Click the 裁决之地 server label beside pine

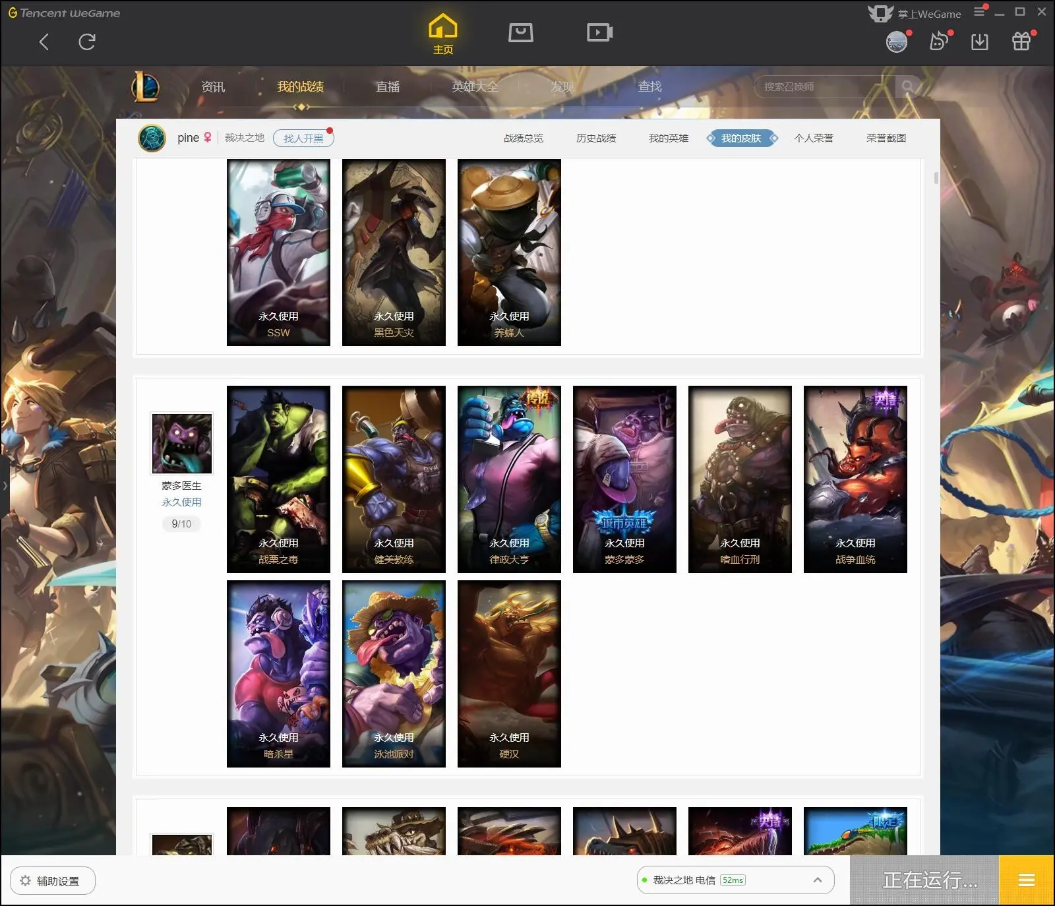[244, 138]
